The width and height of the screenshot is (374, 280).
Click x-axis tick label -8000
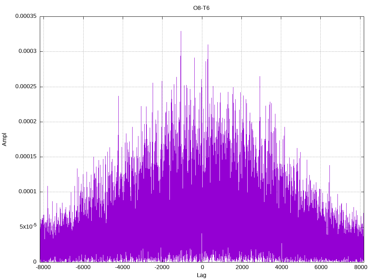[x=43, y=267]
